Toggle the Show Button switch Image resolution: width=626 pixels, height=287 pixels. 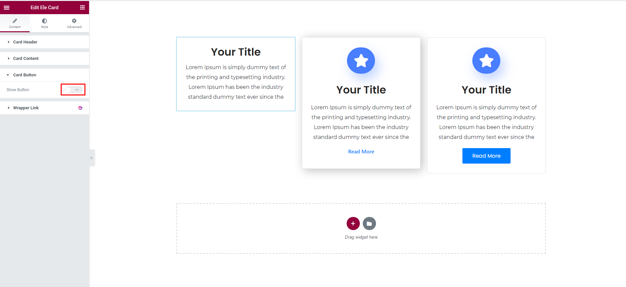tap(74, 90)
